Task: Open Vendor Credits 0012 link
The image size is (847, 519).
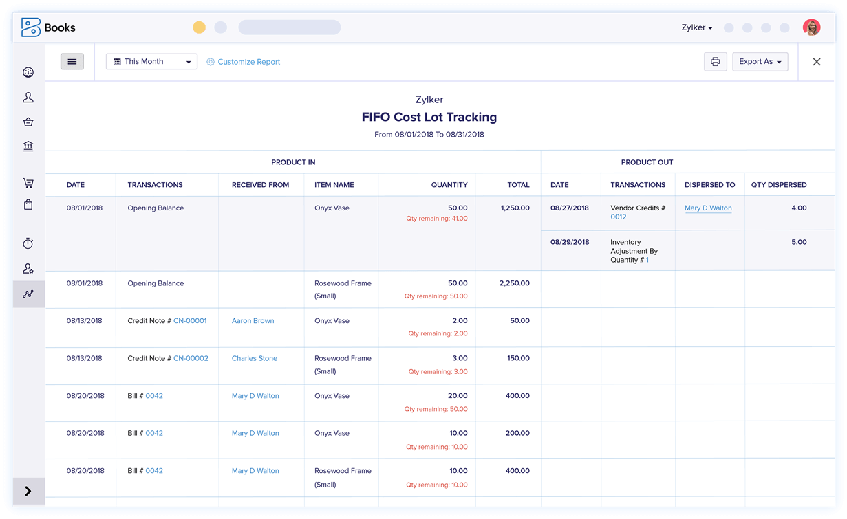Action: click(619, 217)
